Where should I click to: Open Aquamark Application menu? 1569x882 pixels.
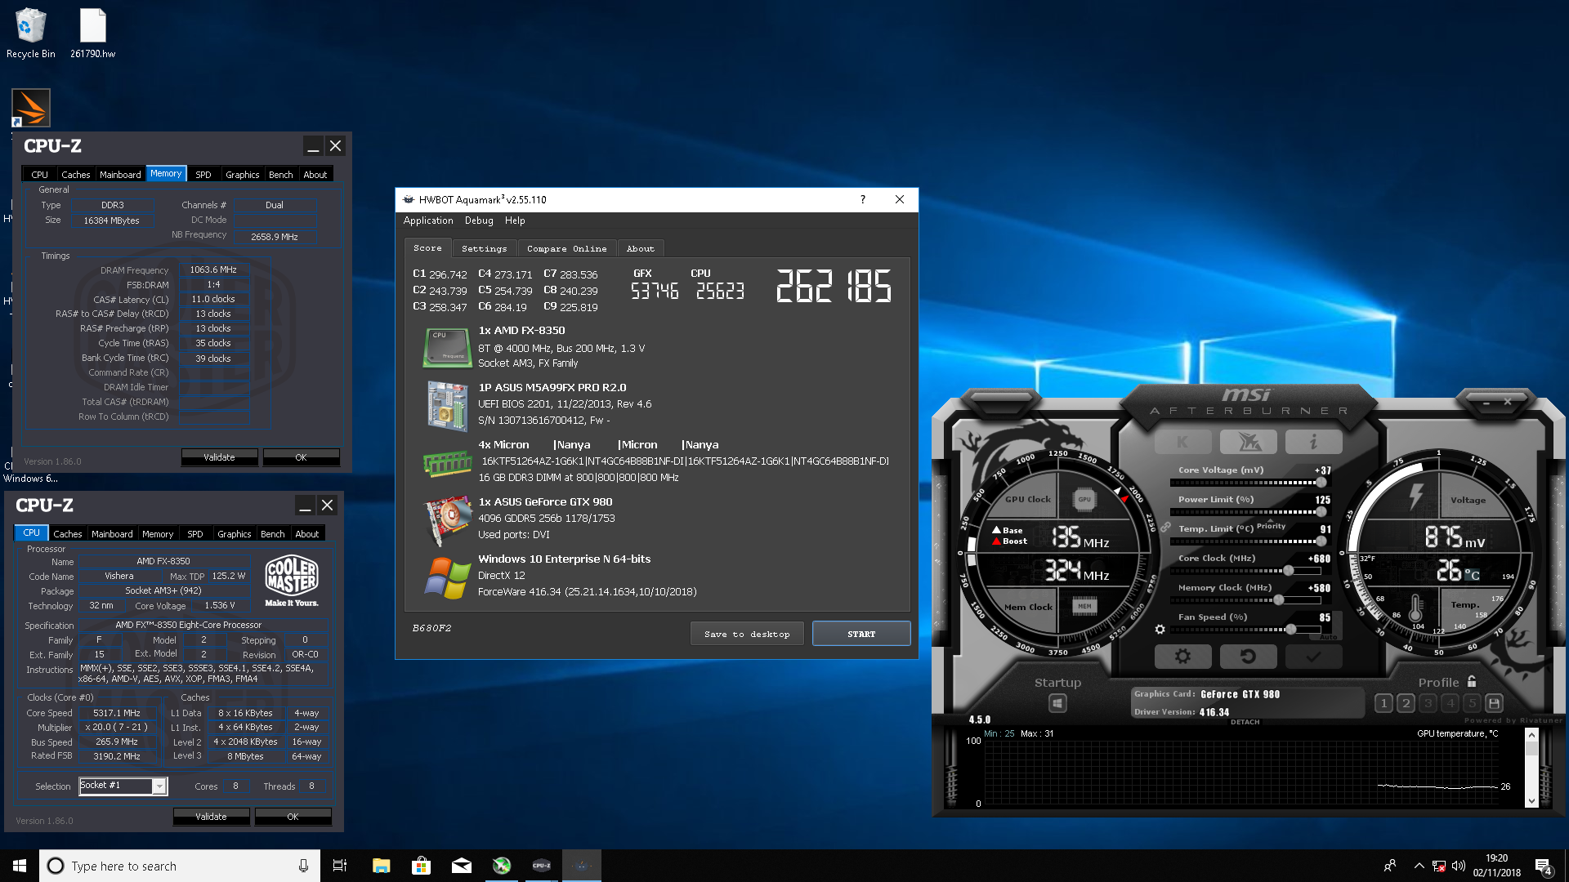428,220
